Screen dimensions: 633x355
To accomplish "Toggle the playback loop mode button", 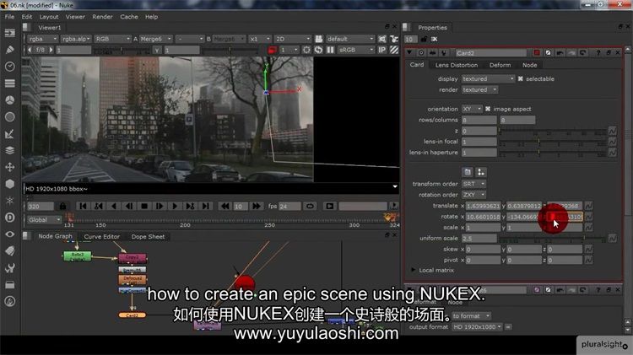I will pos(310,206).
